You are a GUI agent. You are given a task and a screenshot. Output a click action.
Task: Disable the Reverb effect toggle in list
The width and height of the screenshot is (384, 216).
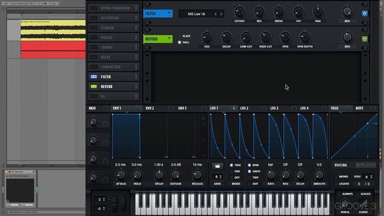[x=94, y=86]
